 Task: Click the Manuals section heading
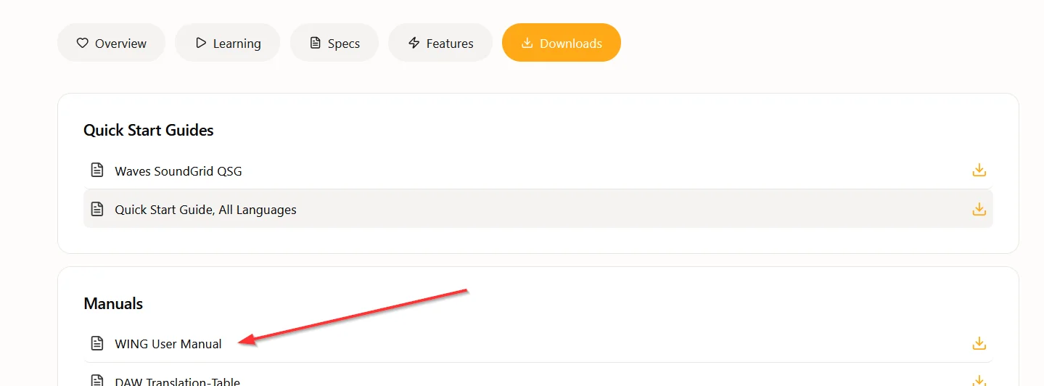[x=113, y=303]
